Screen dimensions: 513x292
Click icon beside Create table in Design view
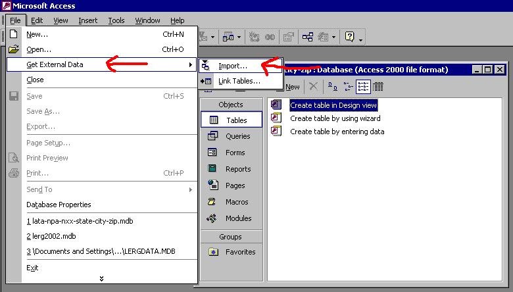[276, 105]
